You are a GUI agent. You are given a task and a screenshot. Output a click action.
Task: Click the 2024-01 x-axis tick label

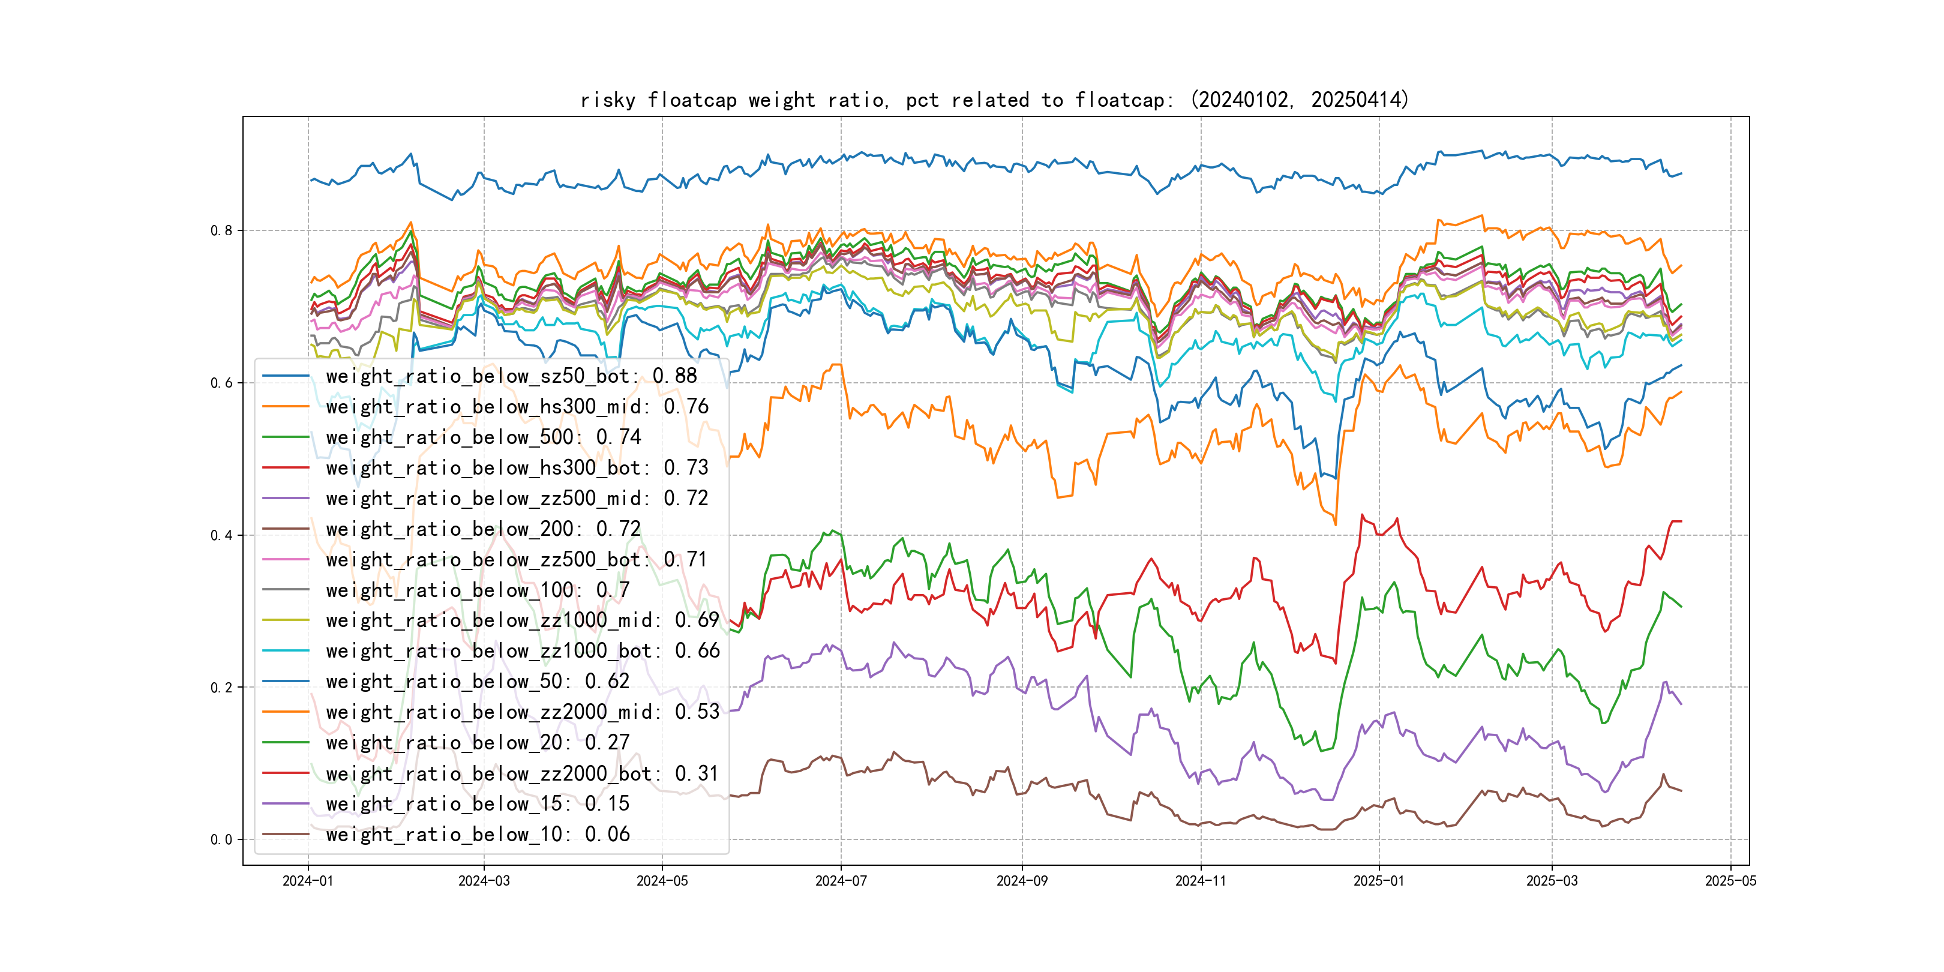(308, 881)
